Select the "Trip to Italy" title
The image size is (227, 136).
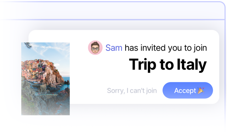coord(168,64)
